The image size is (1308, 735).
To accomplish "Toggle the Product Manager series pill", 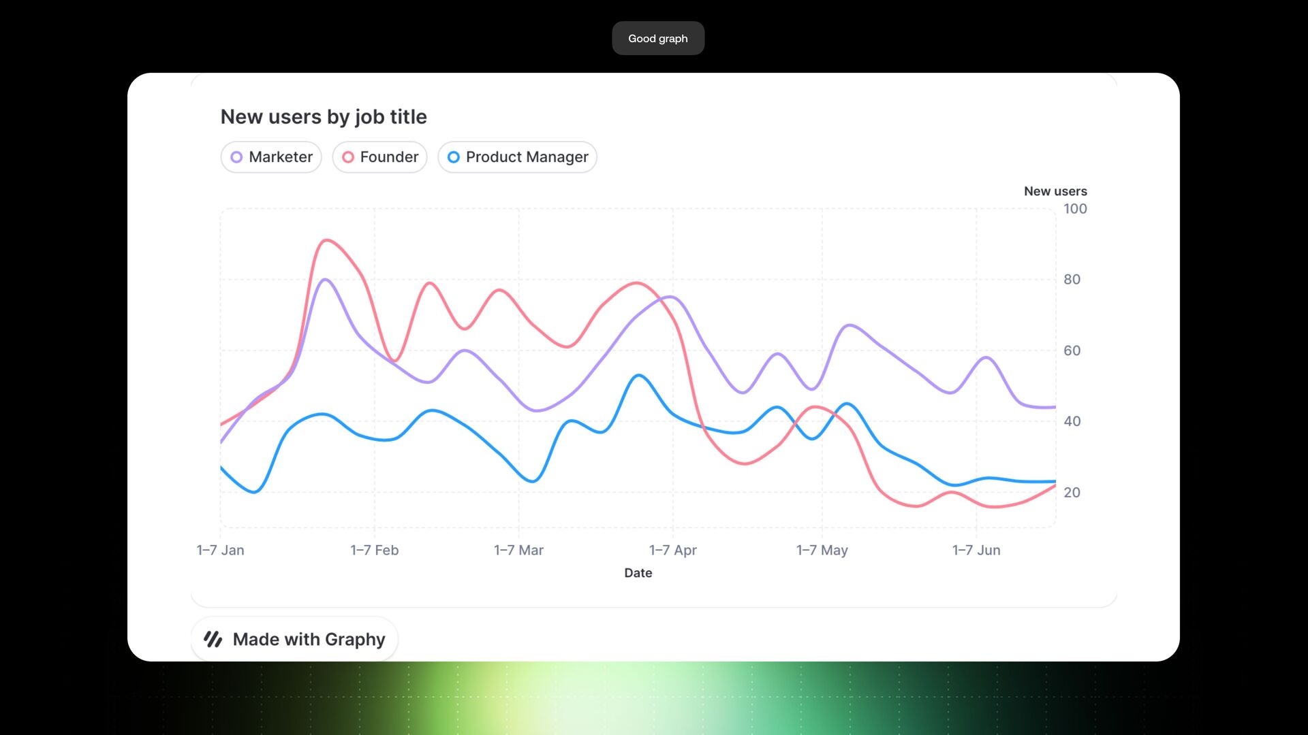I will click(x=518, y=157).
